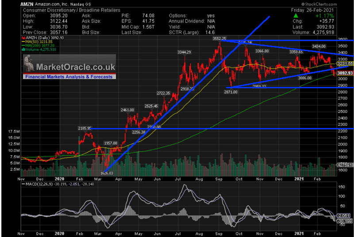Screen dimensions: 354x237
Task: Click the header Volume value 4,275,918
Action: pyautogui.click(x=323, y=32)
